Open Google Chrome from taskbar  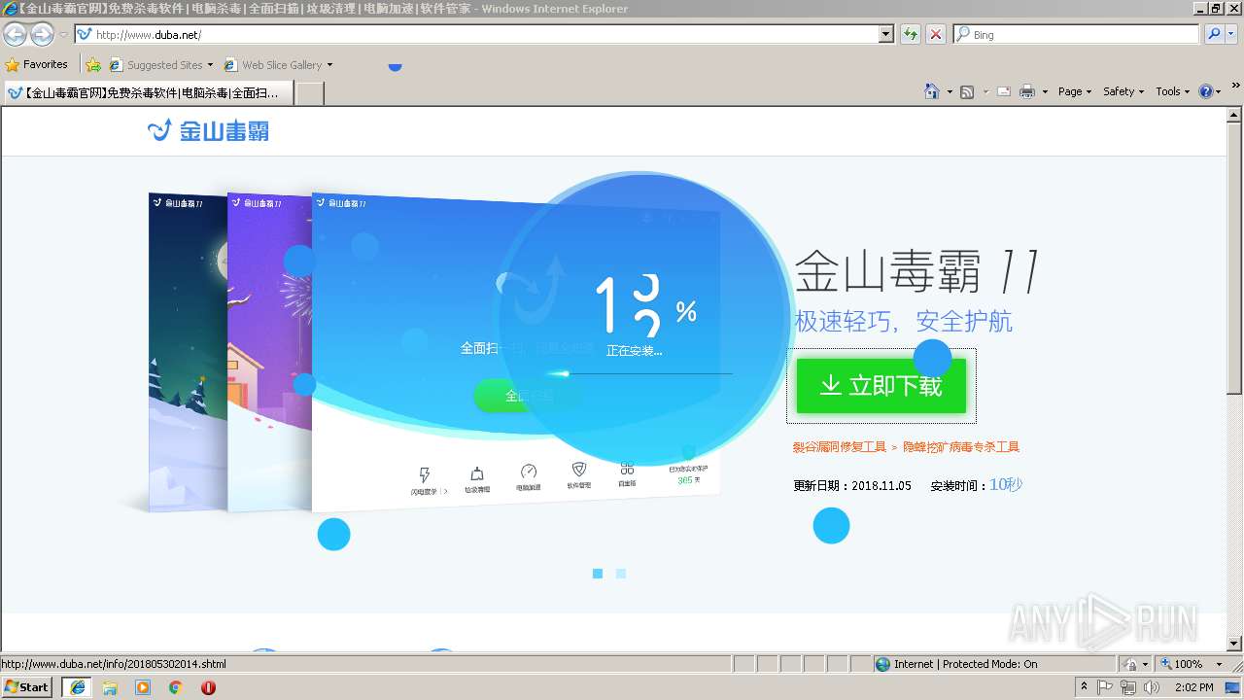click(x=176, y=687)
